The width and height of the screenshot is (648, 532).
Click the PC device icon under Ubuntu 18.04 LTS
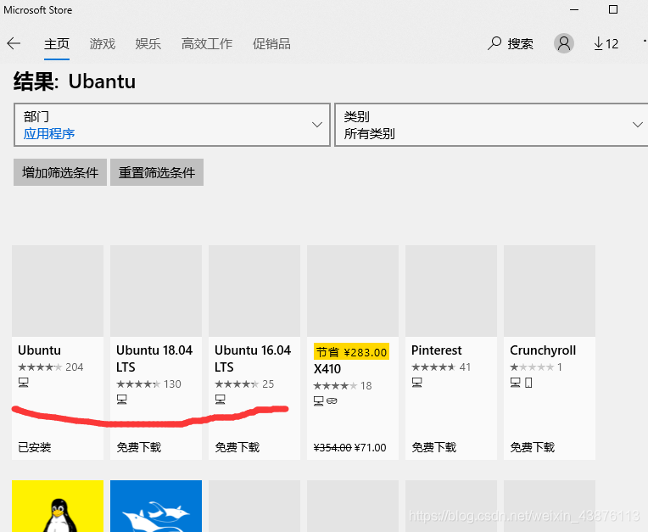tap(122, 400)
